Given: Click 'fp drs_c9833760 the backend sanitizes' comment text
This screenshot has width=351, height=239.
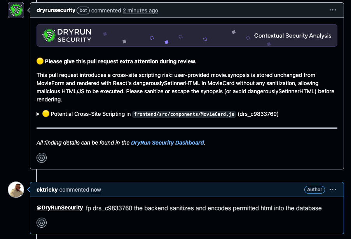Looking at the screenshot, I should 204,208.
